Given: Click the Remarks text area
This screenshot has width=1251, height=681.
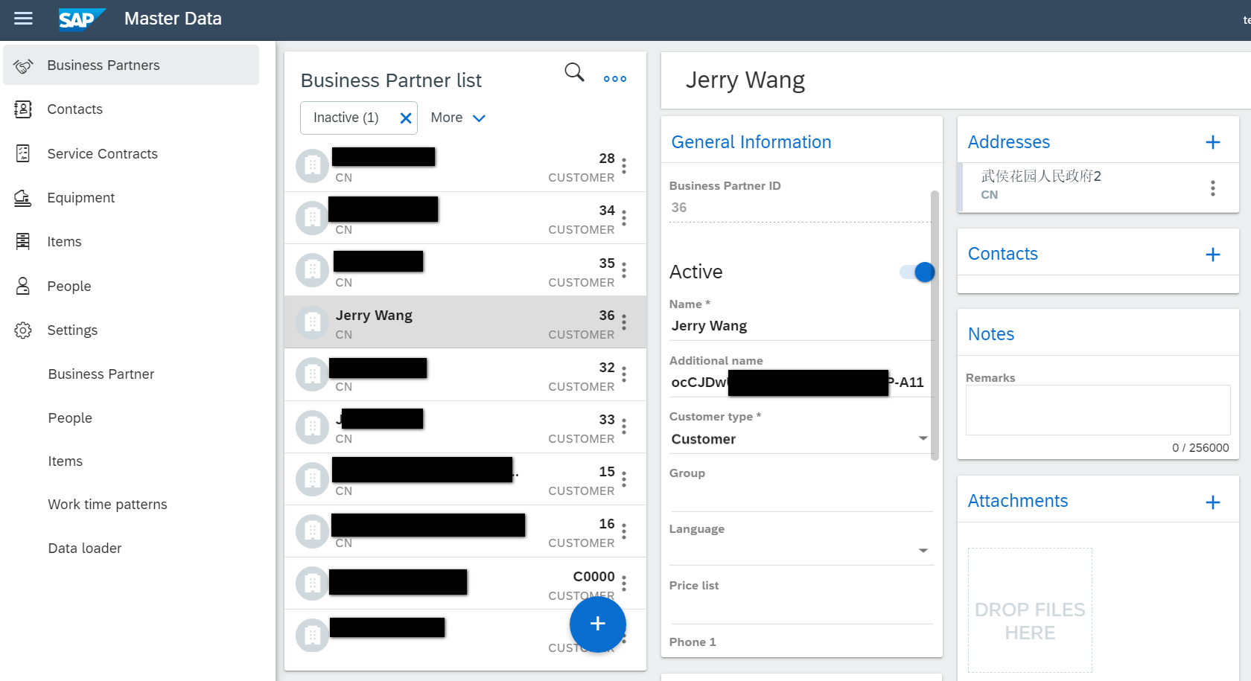Looking at the screenshot, I should pos(1098,410).
